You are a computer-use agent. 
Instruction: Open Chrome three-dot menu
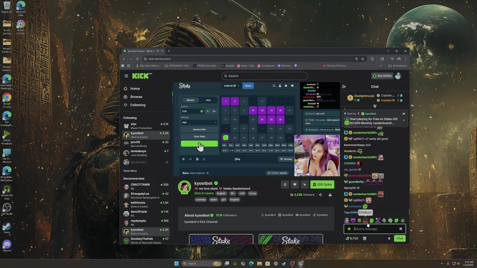click(x=405, y=59)
